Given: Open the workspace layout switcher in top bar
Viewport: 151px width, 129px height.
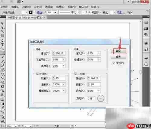Looking at the screenshot, I should (x=20, y=2).
